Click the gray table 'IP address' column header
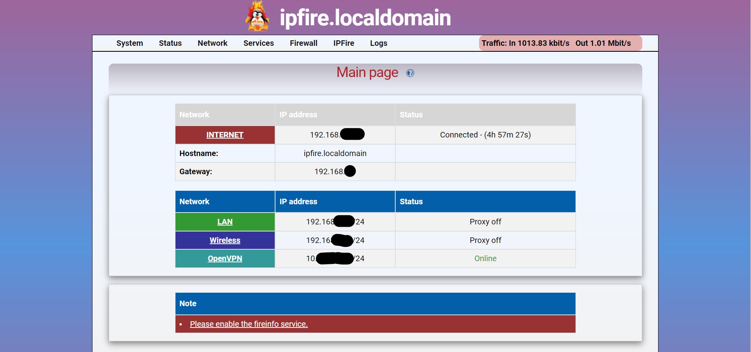The height and width of the screenshot is (352, 751). tap(335, 115)
